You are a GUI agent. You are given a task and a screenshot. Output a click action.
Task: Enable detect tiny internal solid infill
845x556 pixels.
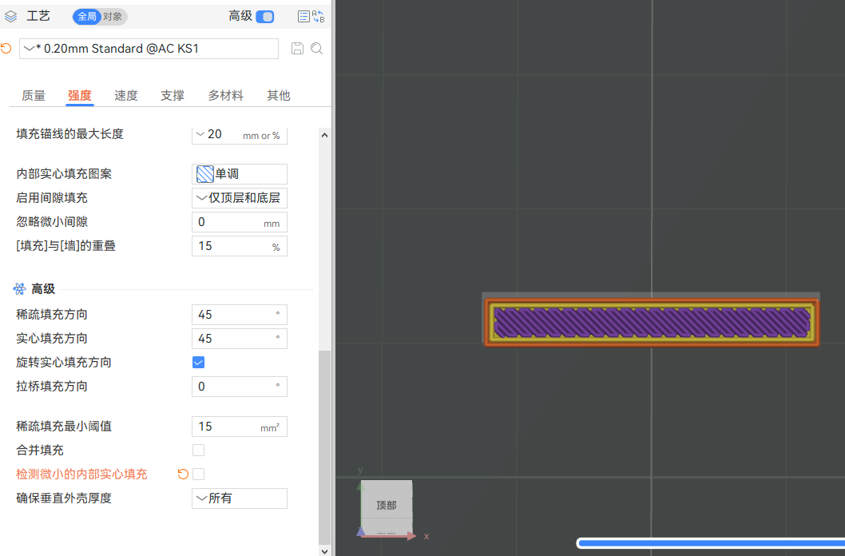click(198, 474)
